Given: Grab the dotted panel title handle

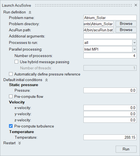Looking at the screenshot, I should pyautogui.click(x=83, y=5).
